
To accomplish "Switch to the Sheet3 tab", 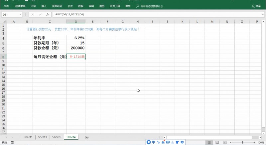I will pyautogui.click(x=43, y=137).
